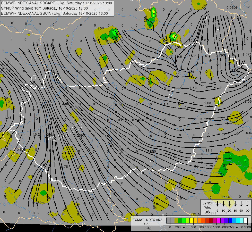This screenshot has height=232, width=252.
Task: Click the SYNOP Wind m/s legend label
Action: (x=208, y=207)
